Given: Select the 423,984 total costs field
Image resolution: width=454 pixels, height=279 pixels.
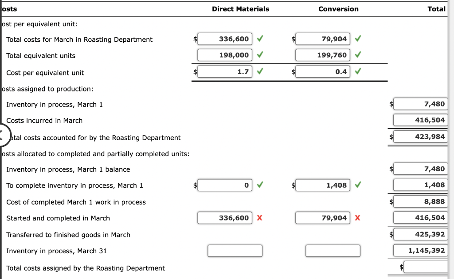Looking at the screenshot, I should [420, 136].
